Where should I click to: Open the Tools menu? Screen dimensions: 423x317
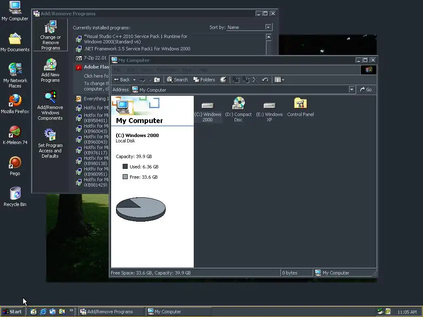pos(187,70)
